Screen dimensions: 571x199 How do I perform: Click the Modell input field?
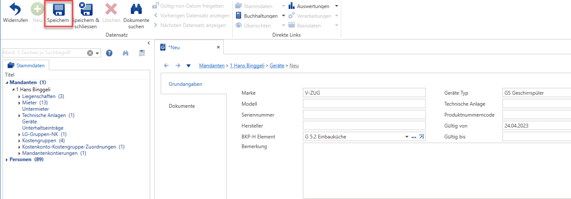click(x=364, y=104)
